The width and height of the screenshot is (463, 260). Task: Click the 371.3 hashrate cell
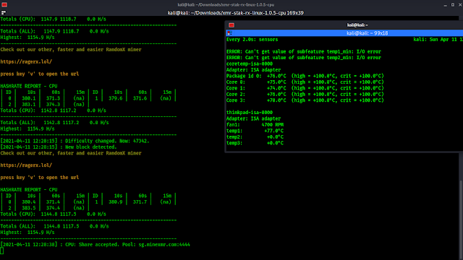click(53, 98)
